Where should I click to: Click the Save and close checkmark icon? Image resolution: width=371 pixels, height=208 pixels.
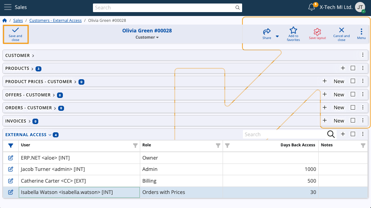click(16, 30)
